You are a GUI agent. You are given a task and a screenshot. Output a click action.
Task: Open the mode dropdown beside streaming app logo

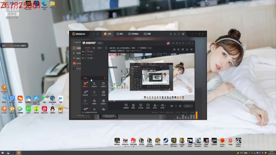click(x=100, y=43)
